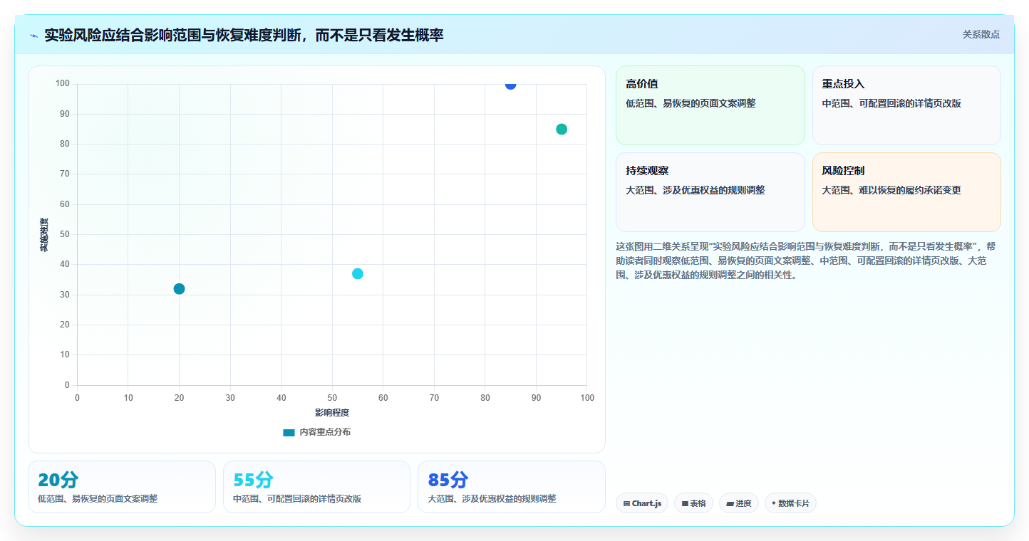This screenshot has width=1029, height=541.
Task: Open the 持续观察 quadrant card
Action: coord(710,192)
